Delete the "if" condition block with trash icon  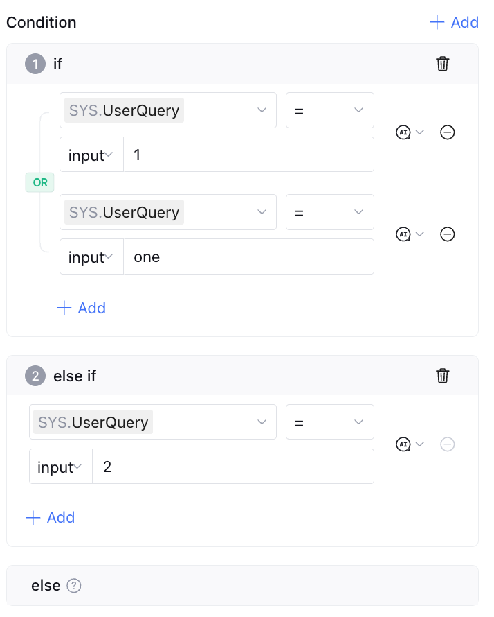443,64
